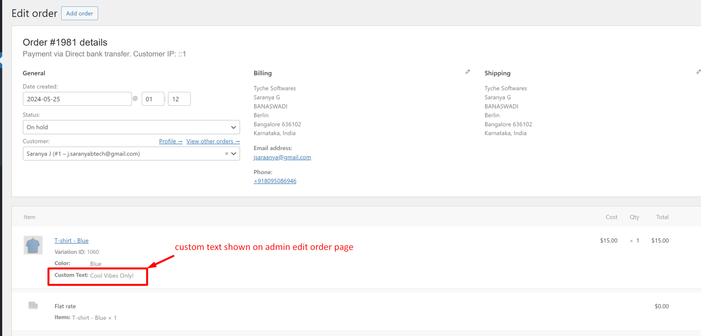
Task: Email the customer via jsaraanya@gmail.com link
Action: tap(282, 157)
